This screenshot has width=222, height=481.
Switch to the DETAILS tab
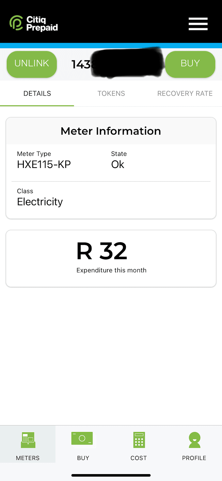tap(37, 94)
